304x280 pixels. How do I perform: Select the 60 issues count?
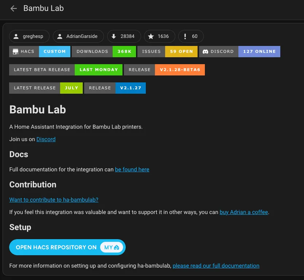pos(195,36)
